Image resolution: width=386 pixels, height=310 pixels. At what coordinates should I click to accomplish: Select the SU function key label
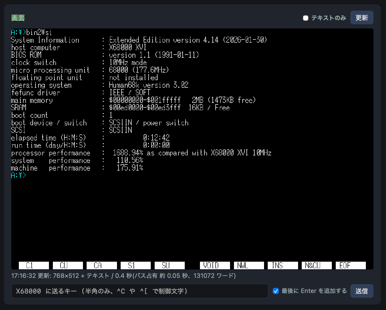pyautogui.click(x=170, y=265)
